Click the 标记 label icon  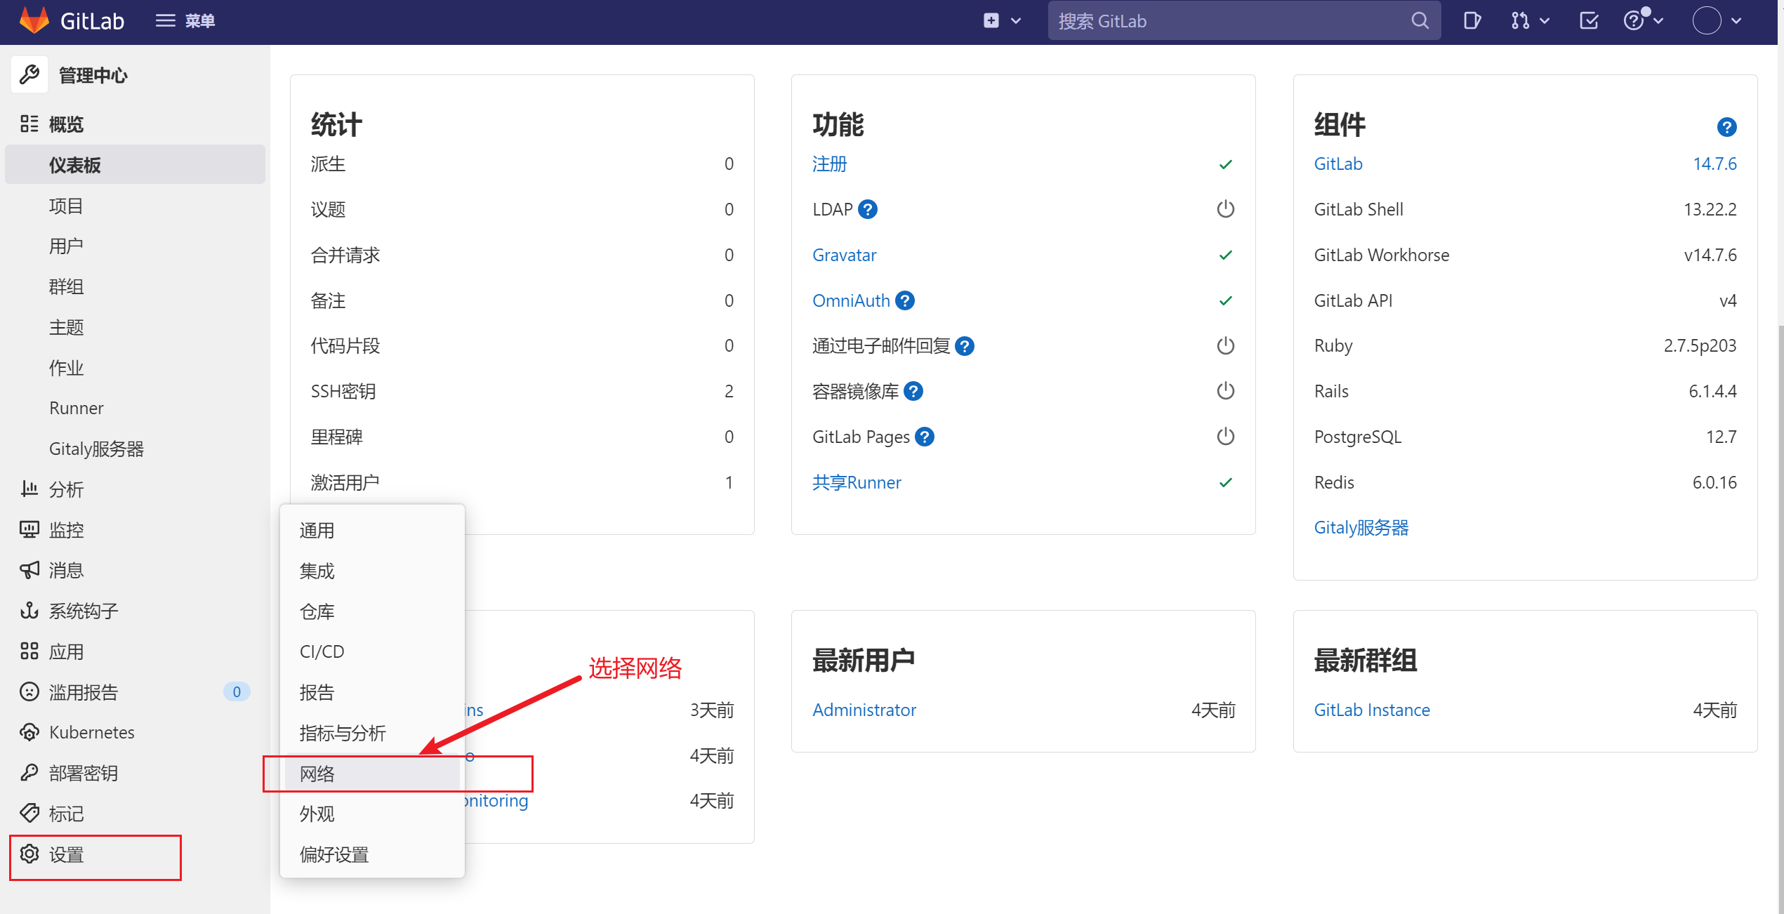click(x=29, y=813)
